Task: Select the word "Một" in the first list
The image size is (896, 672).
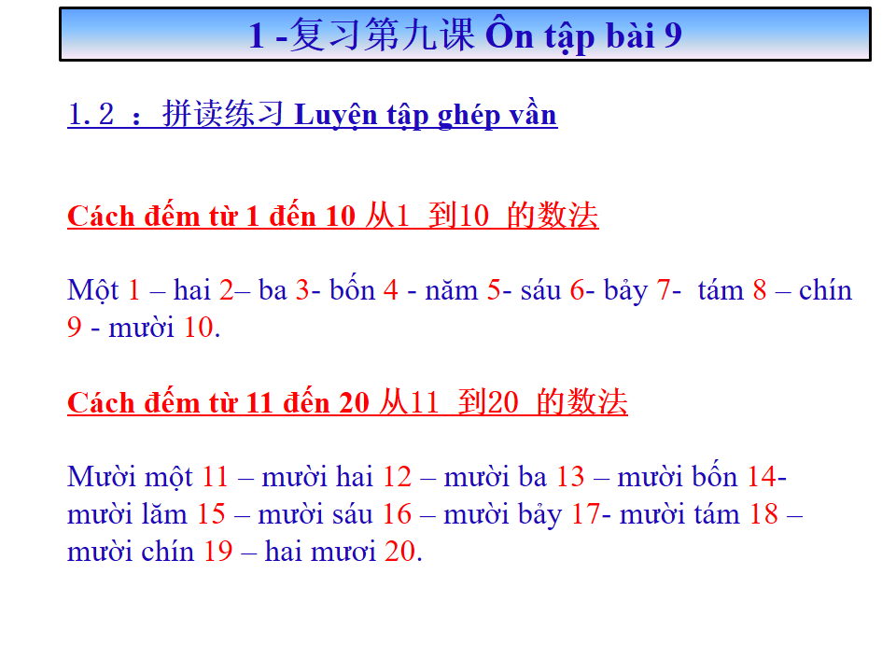Action: (92, 290)
